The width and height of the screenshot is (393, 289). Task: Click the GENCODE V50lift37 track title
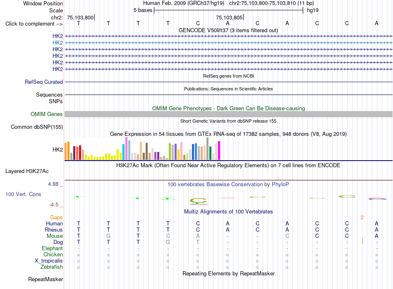pyautogui.click(x=228, y=30)
